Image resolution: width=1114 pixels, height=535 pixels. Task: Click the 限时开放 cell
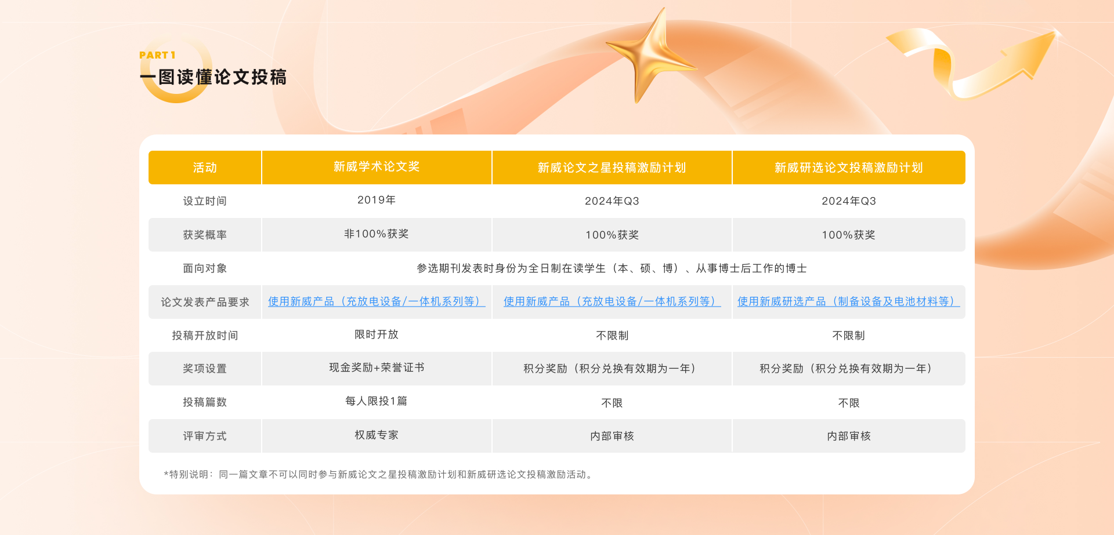377,334
